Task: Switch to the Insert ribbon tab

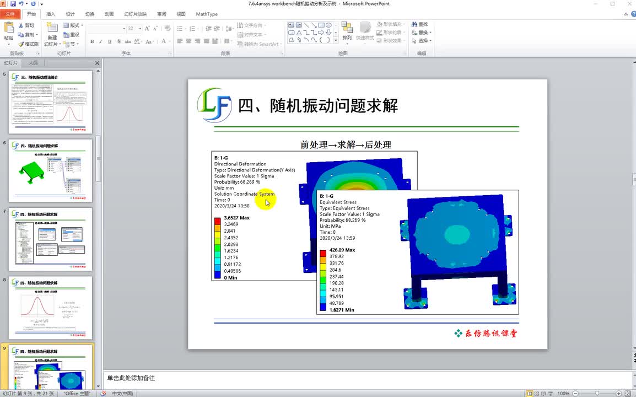Action: click(51, 14)
